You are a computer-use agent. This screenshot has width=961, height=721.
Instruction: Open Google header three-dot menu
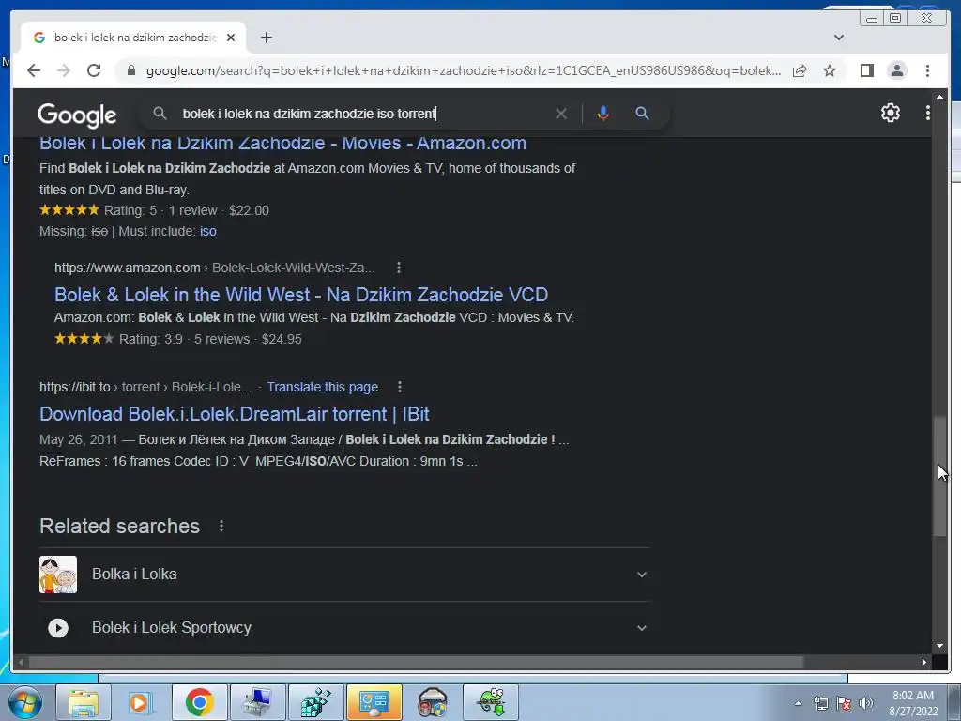(x=928, y=113)
